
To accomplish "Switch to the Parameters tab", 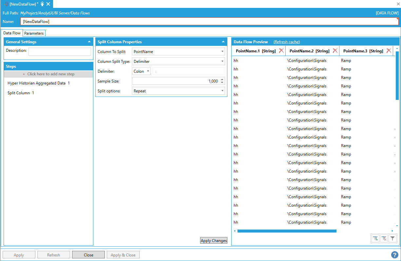I will point(34,33).
